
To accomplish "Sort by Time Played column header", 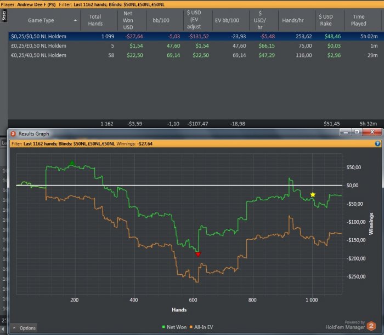I will pyautogui.click(x=359, y=20).
